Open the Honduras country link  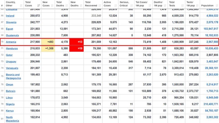pos(12,48)
